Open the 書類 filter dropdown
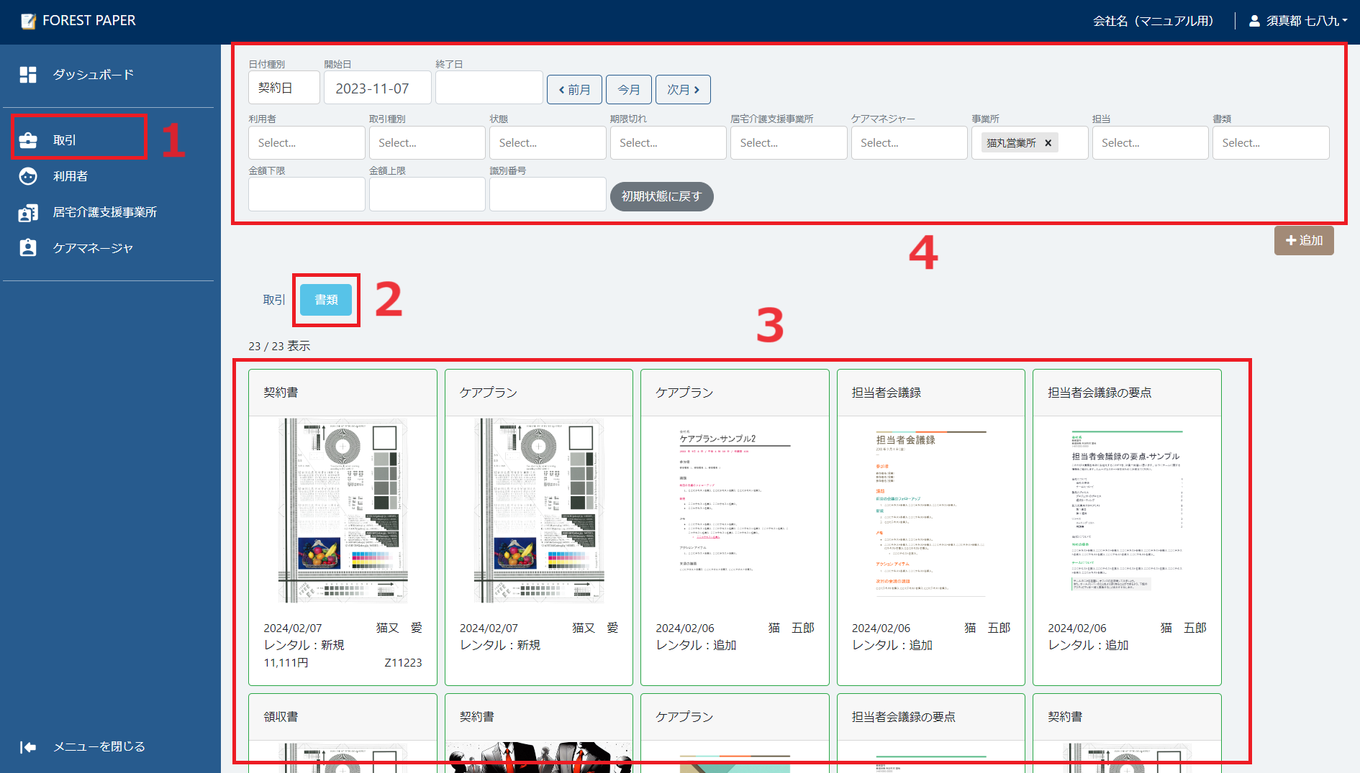This screenshot has height=773, width=1360. (x=1270, y=142)
